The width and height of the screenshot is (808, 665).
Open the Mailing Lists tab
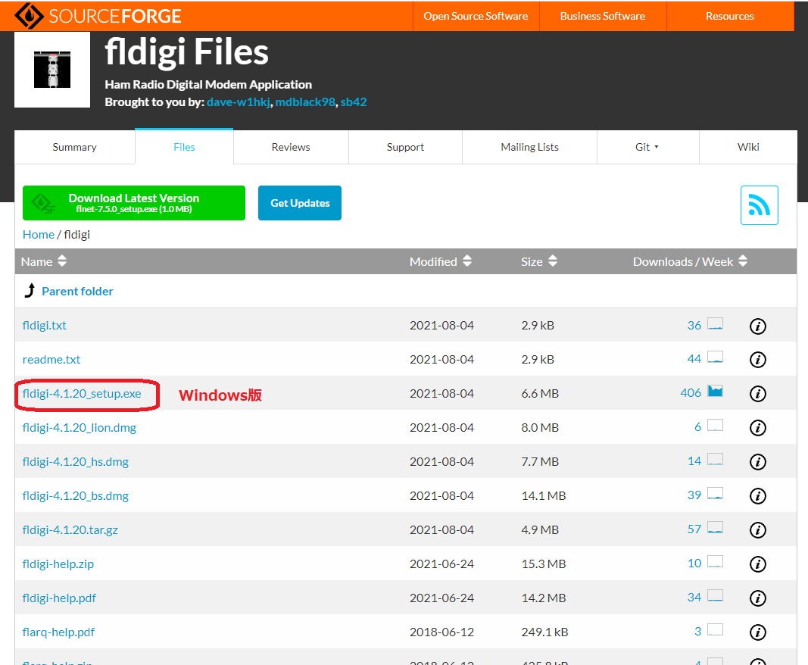530,147
